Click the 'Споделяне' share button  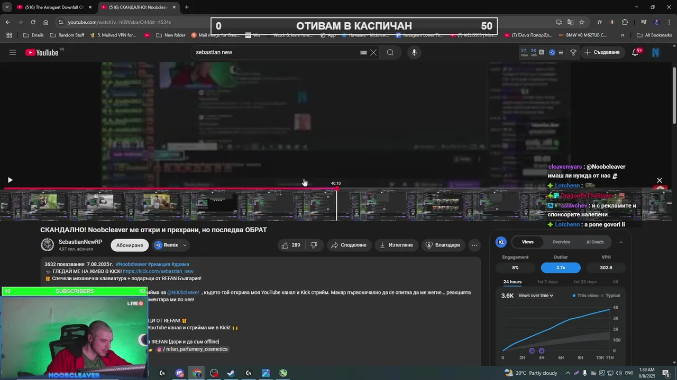349,245
